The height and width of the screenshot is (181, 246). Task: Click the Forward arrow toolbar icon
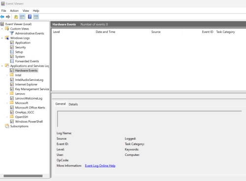[8, 17]
